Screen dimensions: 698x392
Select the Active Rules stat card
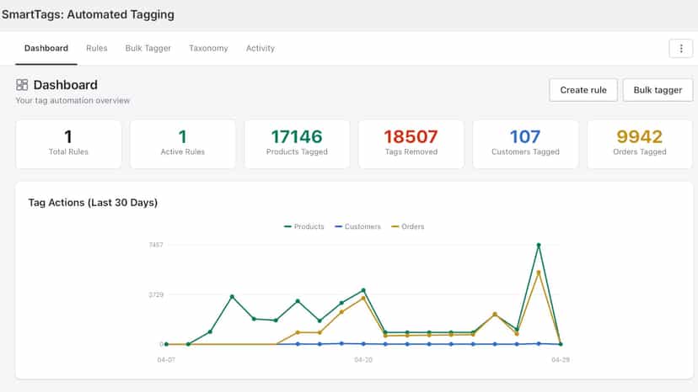(x=183, y=144)
